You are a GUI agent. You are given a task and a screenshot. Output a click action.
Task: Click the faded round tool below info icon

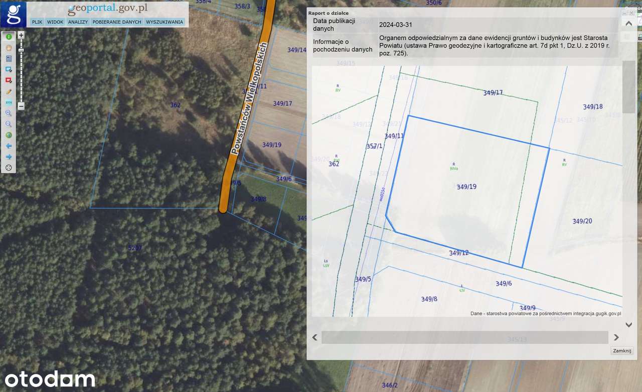(x=9, y=48)
